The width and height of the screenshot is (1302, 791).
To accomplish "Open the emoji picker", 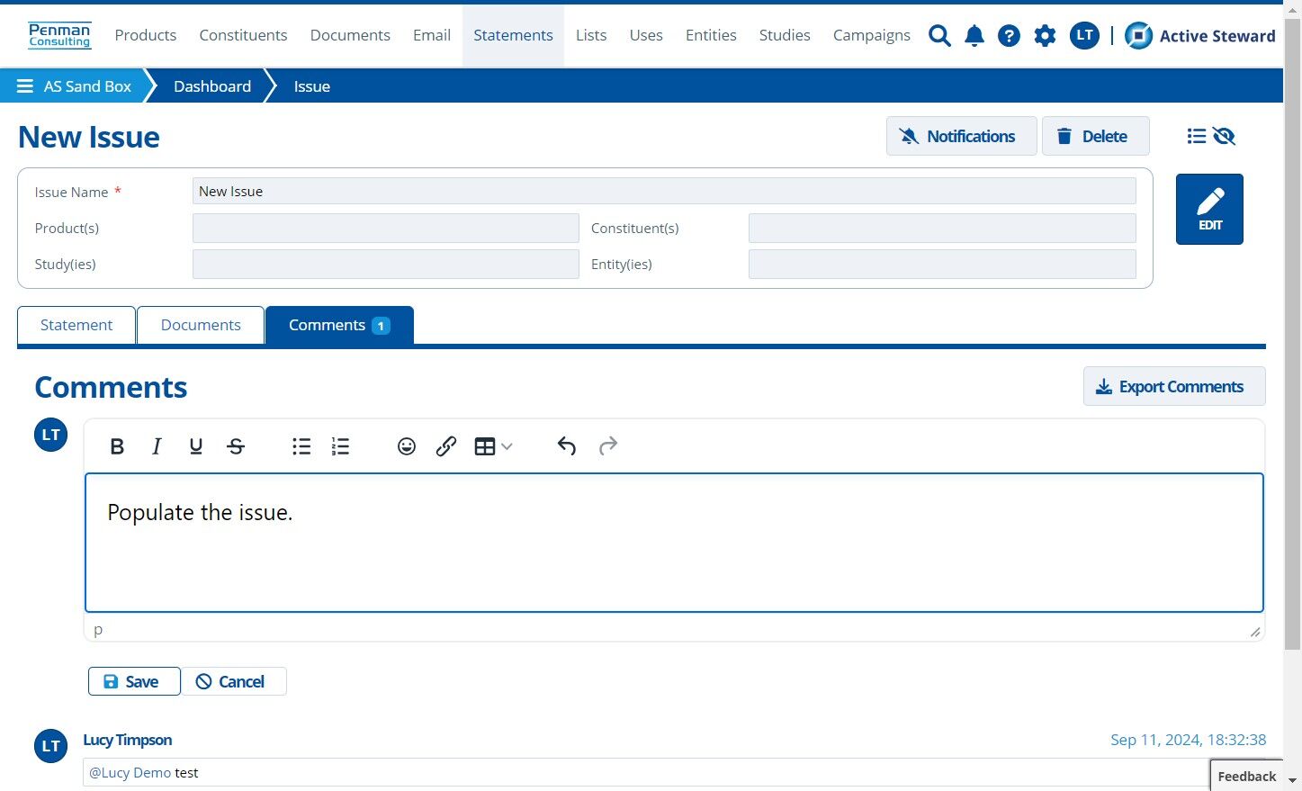I will click(407, 446).
